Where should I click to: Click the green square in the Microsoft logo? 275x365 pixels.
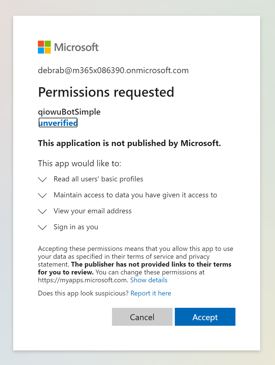tap(48, 43)
